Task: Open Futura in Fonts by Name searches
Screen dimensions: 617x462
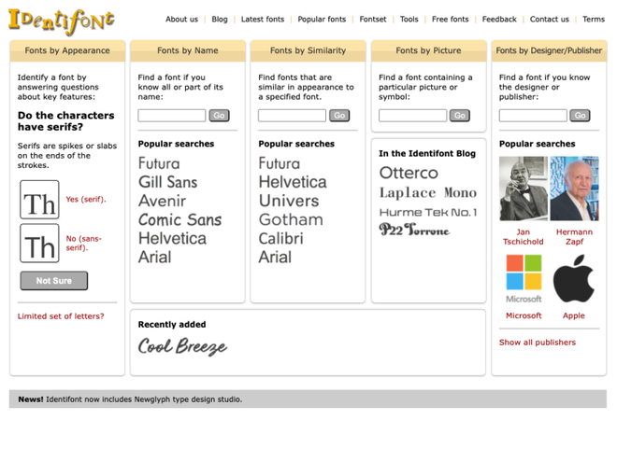Action: (x=159, y=163)
